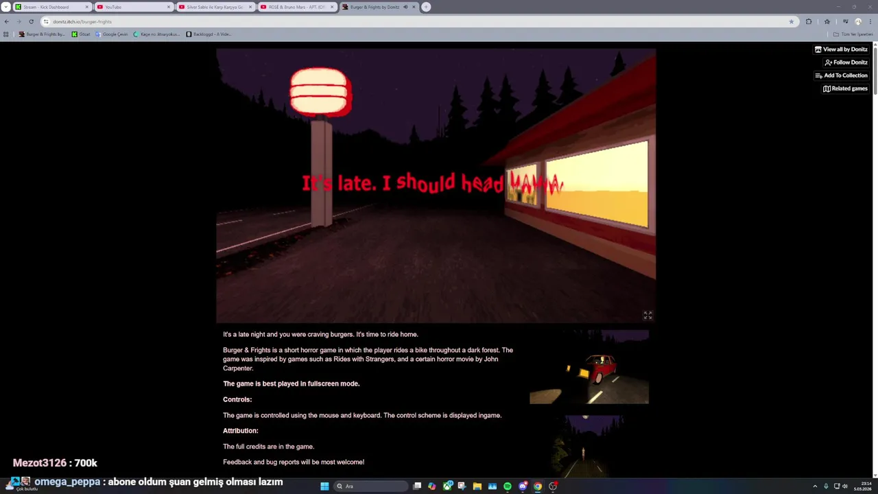
Task: Switch to the YouTube tab
Action: [x=133, y=7]
